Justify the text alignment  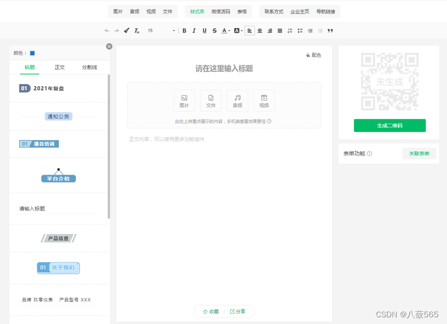point(280,31)
